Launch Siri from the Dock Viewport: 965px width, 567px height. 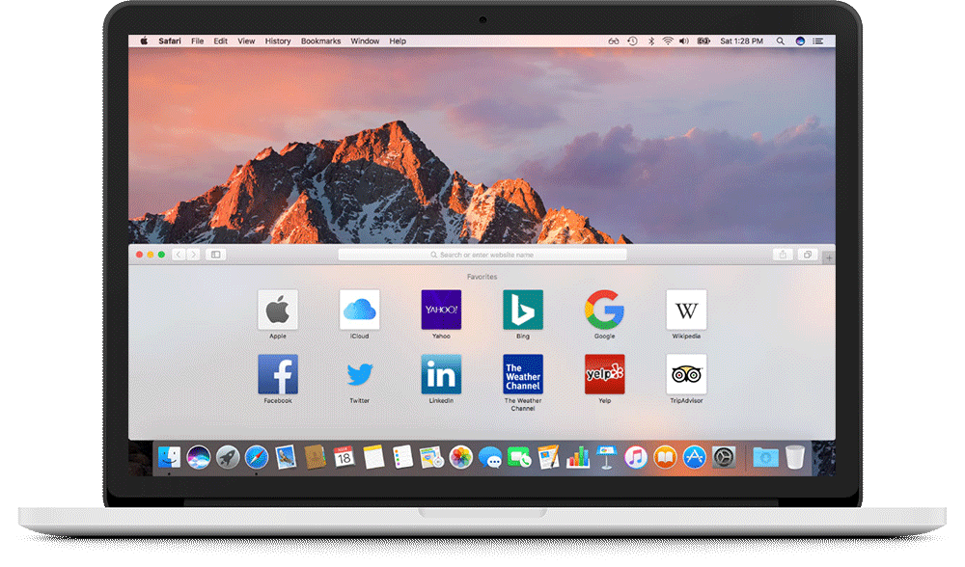[x=198, y=457]
